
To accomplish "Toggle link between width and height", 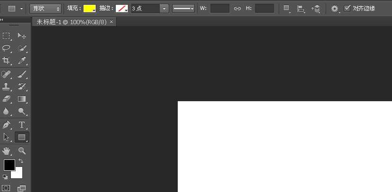I will point(237,9).
